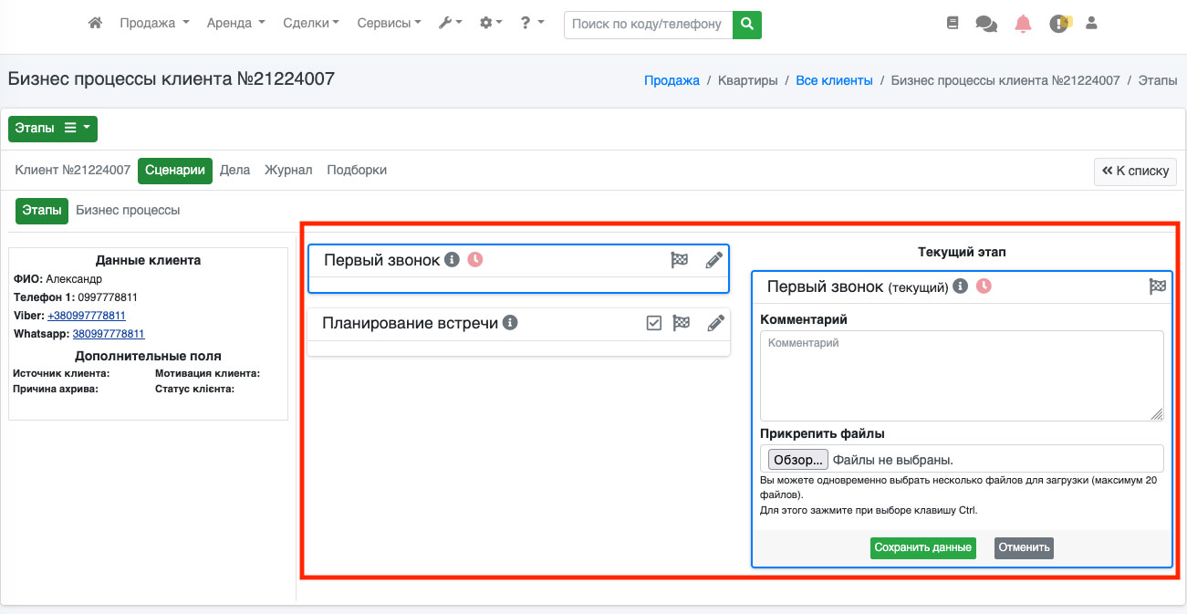The image size is (1187, 614).
Task: Open the Клиент №21224007 tab
Action: [x=73, y=171]
